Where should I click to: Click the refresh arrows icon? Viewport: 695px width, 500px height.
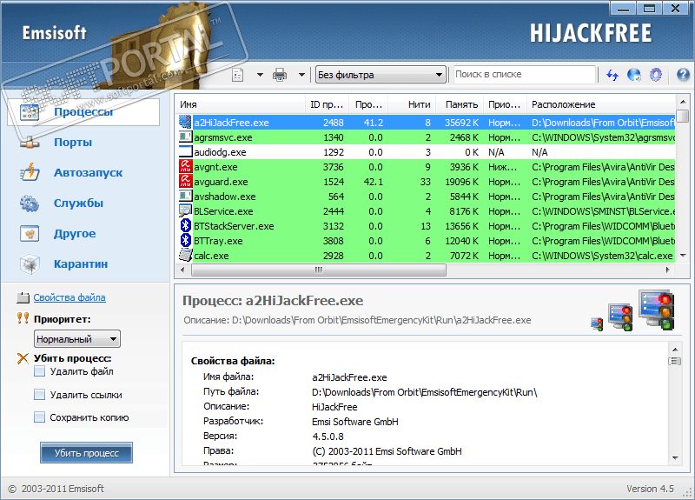coord(612,75)
